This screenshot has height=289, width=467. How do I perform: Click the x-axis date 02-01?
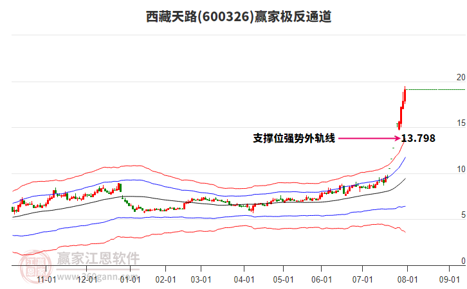[165, 279]
